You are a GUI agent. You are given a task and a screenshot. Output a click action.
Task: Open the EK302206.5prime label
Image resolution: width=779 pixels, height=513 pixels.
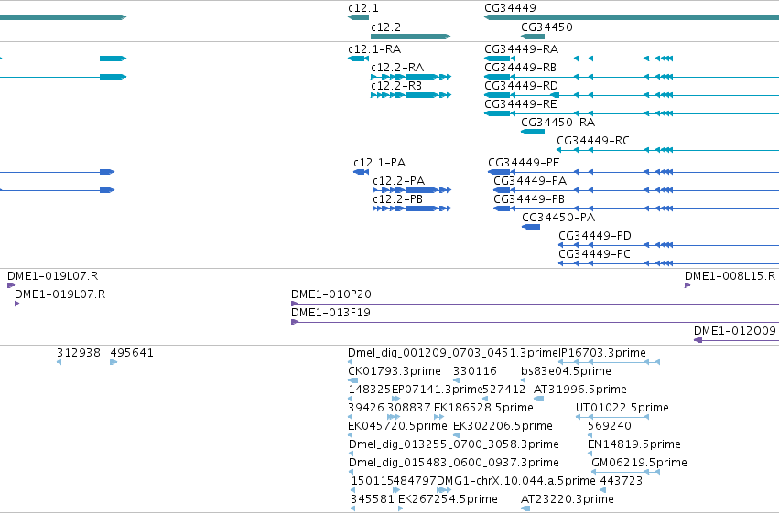point(503,427)
